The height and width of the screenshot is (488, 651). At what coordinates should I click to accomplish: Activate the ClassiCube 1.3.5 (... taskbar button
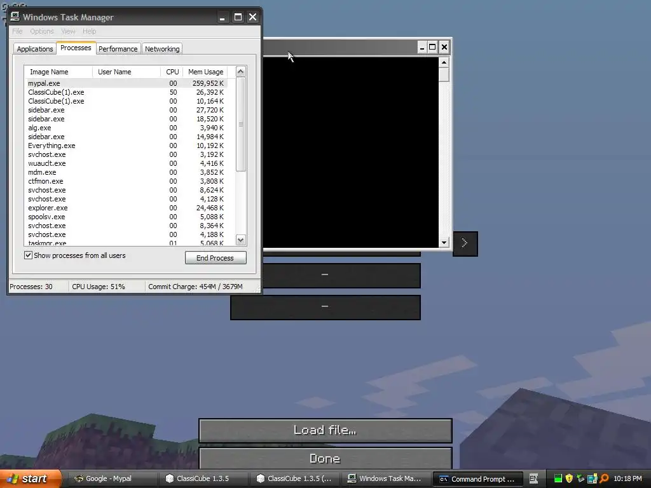294,478
